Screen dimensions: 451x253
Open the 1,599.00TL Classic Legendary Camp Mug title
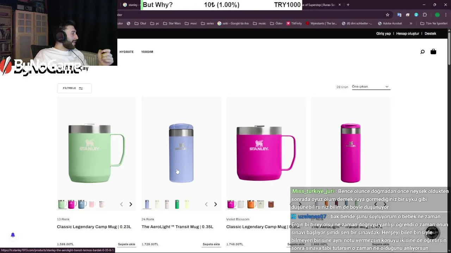(x=94, y=227)
